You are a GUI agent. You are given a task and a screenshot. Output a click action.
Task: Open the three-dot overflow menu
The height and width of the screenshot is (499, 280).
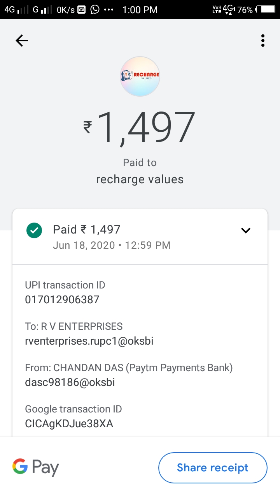tap(263, 41)
